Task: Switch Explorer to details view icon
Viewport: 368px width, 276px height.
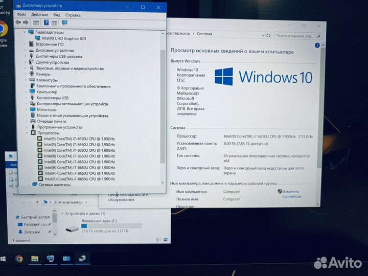Action: (158, 240)
